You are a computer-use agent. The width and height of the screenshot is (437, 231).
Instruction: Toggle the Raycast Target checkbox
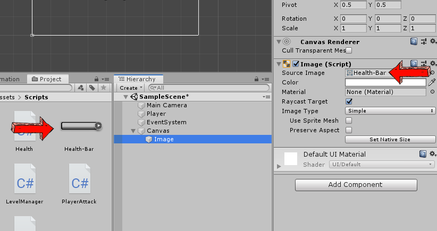click(349, 101)
